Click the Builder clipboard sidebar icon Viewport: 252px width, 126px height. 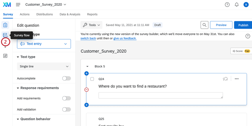pyautogui.click(x=5, y=25)
